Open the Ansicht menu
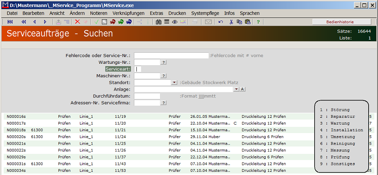The width and height of the screenshot is (378, 175). tap(57, 13)
